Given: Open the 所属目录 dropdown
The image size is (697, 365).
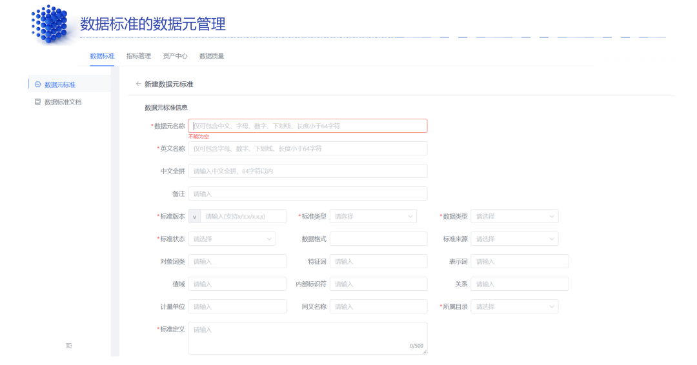Looking at the screenshot, I should pyautogui.click(x=514, y=306).
